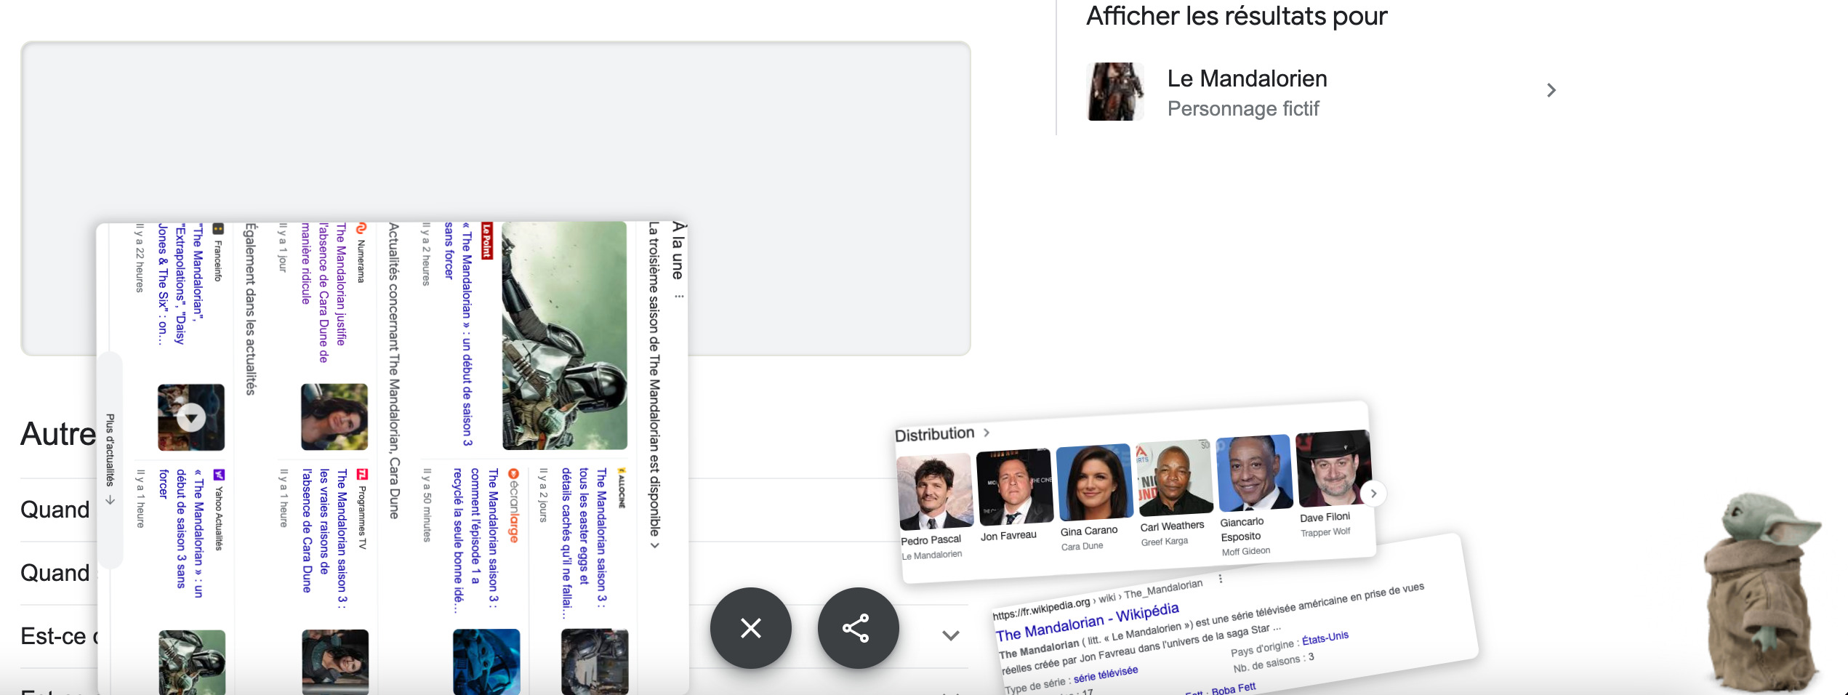Click the cast carousel next arrow
Image resolution: width=1848 pixels, height=695 pixels.
[x=1373, y=493]
